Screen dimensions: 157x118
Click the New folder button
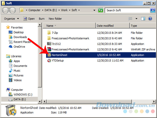pos(55,19)
